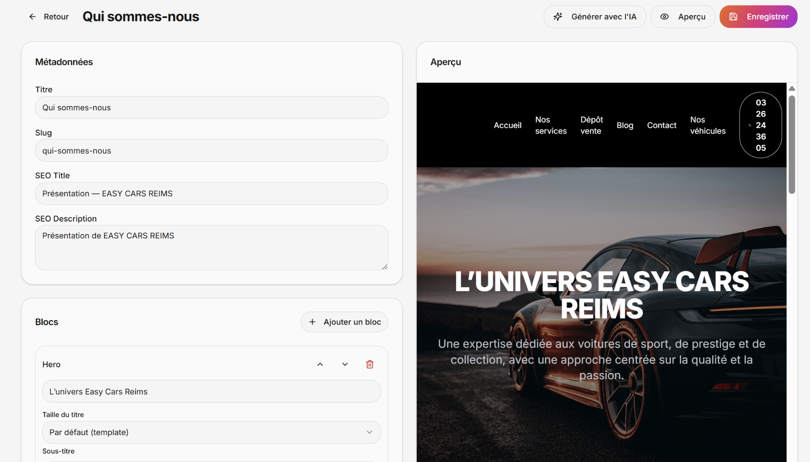Screen dimensions: 810x462
Task: Click the save disk icon in Enregistrer
Action: [733, 17]
